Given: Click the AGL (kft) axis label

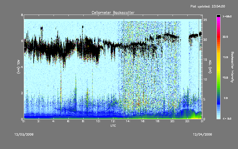Looking at the screenshot, I should click(x=210, y=66).
